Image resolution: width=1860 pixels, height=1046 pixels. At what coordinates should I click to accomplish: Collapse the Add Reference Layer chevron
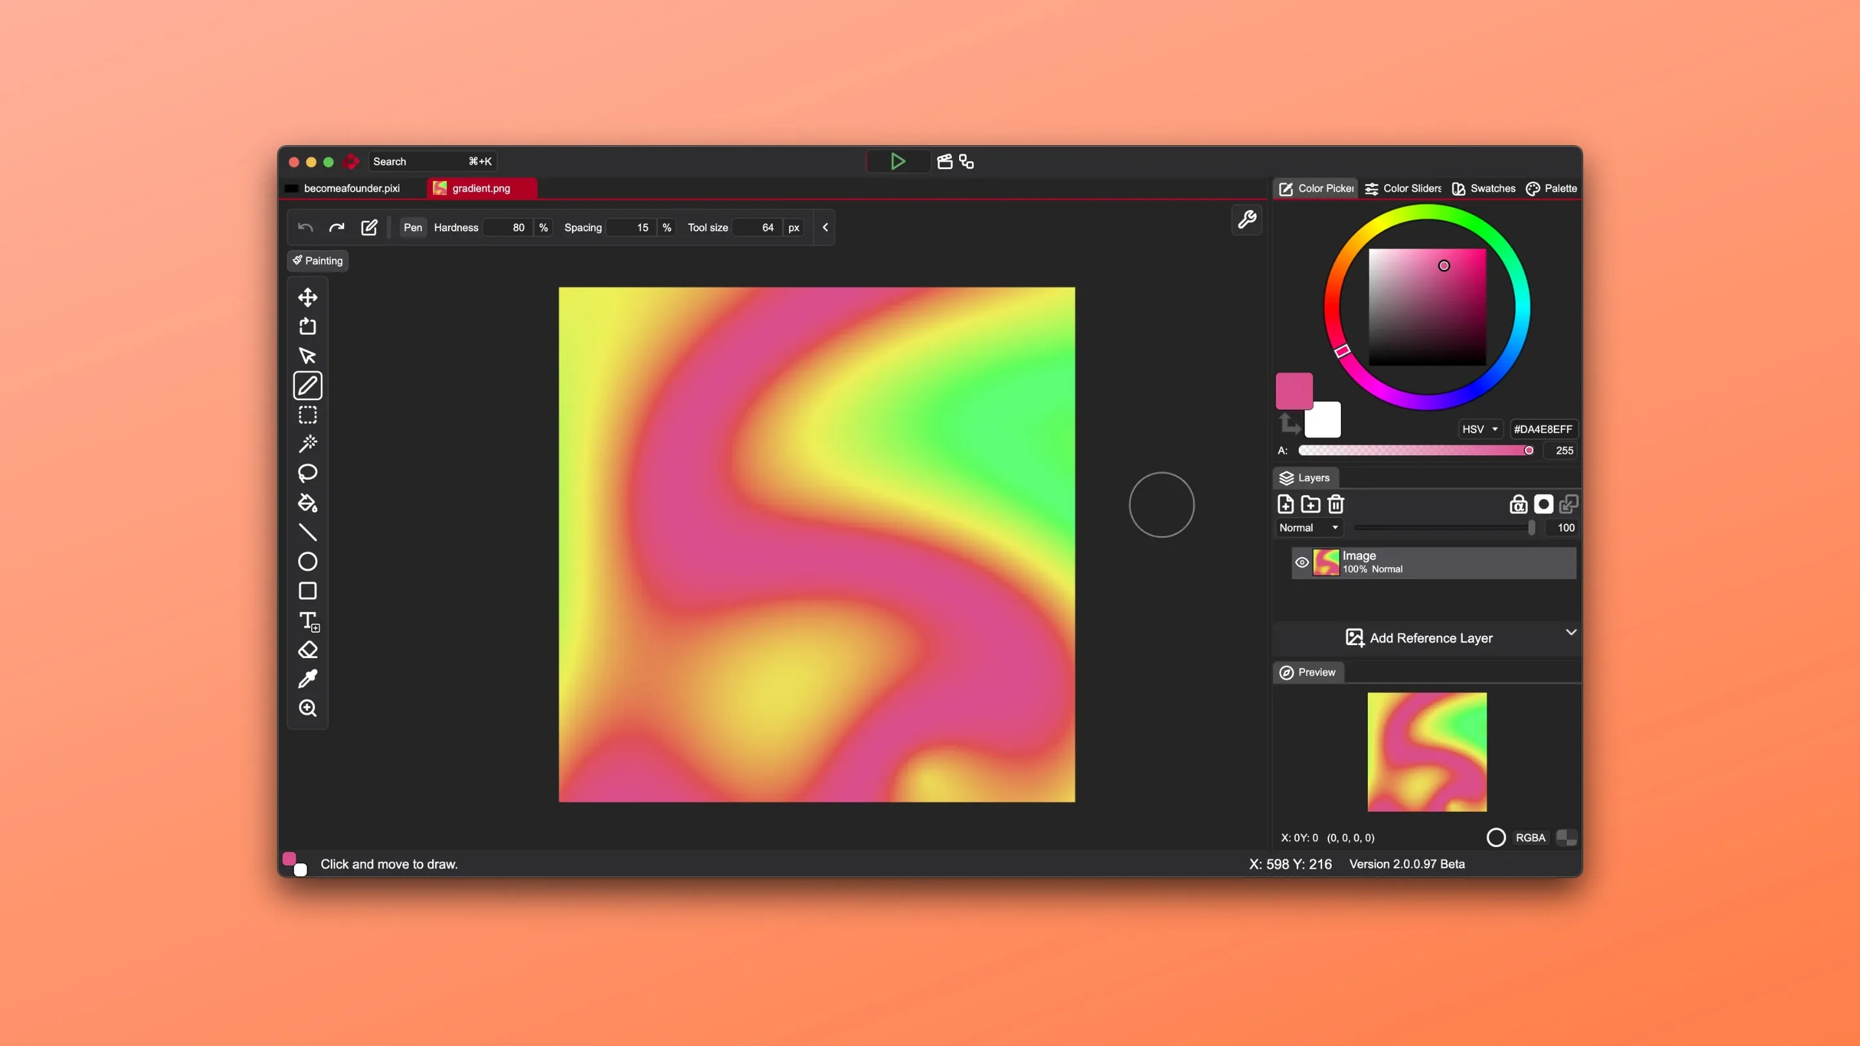click(x=1571, y=632)
